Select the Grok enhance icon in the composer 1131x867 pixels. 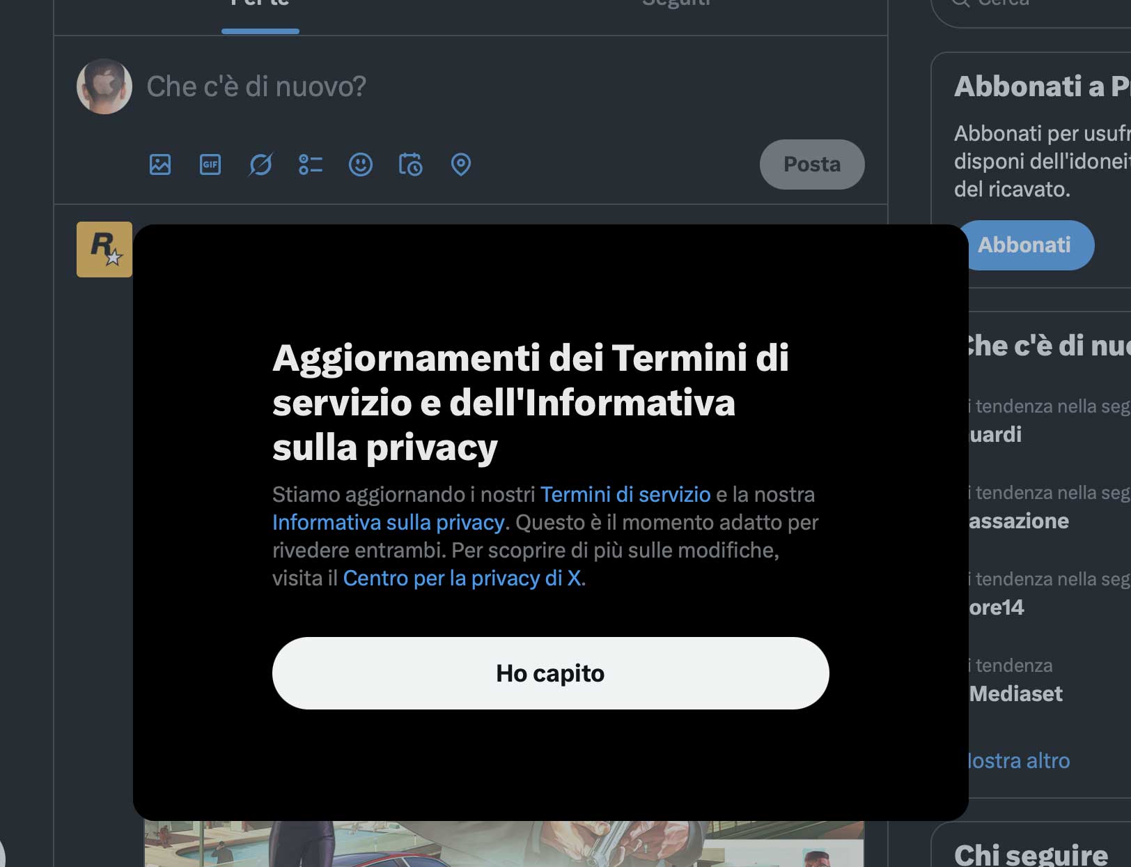260,164
